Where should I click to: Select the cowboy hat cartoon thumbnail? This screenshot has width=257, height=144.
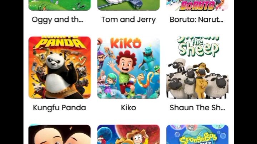(128, 134)
